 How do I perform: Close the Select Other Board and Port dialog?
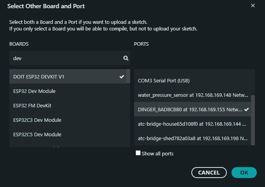click(253, 6)
